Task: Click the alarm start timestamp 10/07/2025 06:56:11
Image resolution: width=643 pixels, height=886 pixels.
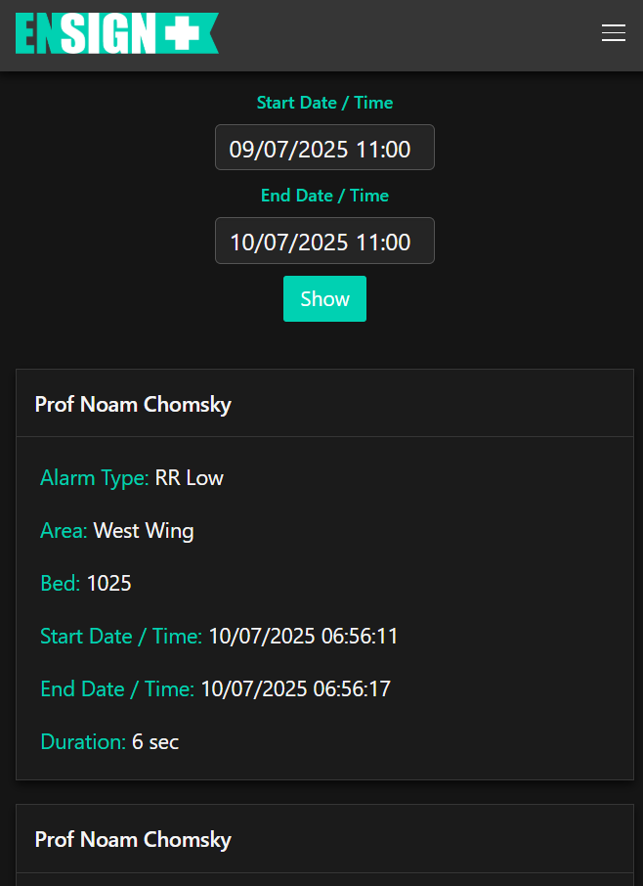Action: pyautogui.click(x=303, y=637)
